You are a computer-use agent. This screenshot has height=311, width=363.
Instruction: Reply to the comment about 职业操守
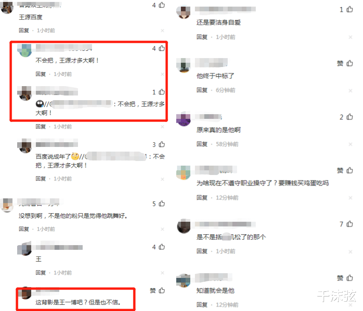(202, 198)
